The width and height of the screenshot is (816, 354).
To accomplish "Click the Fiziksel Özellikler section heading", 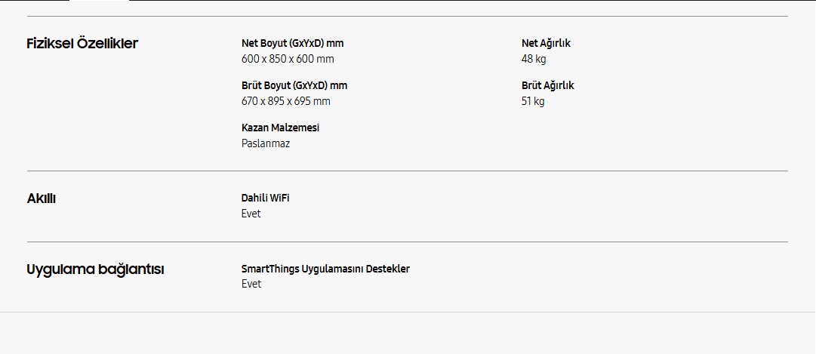I will pyautogui.click(x=82, y=44).
